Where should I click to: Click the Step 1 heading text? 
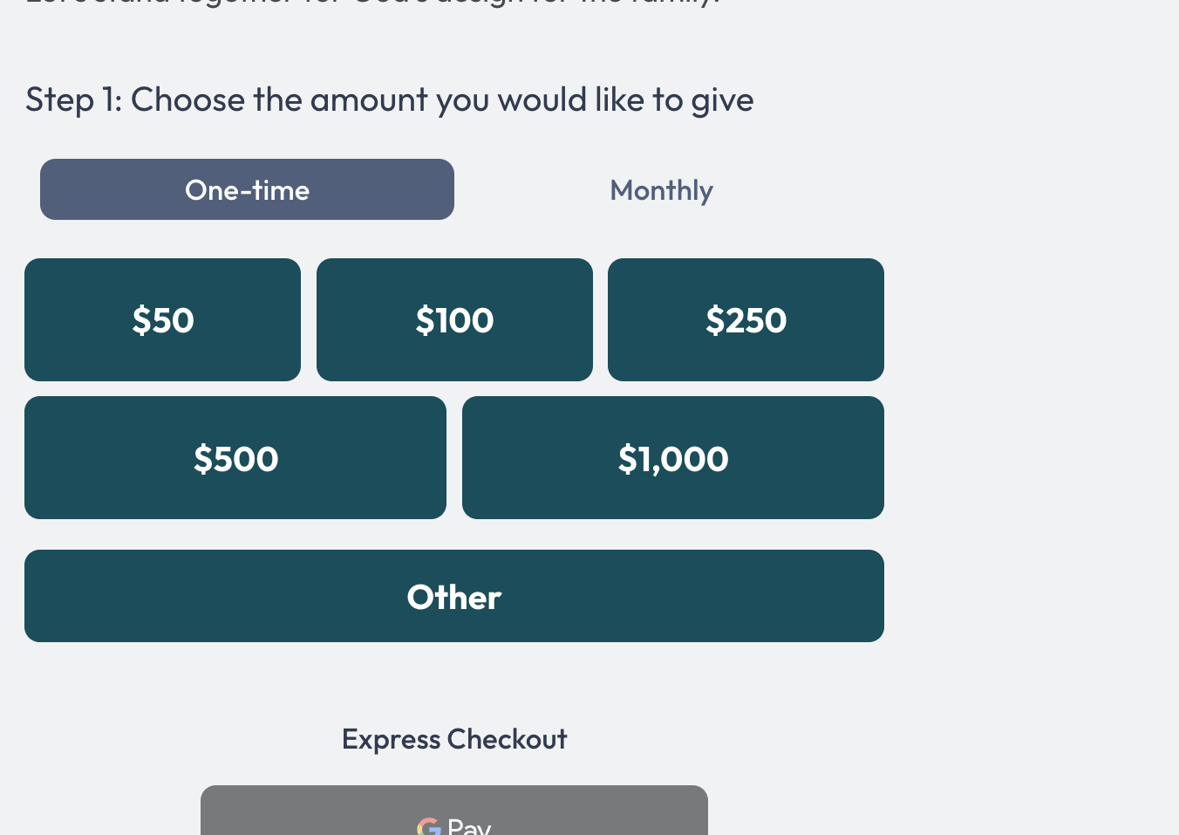(x=389, y=99)
